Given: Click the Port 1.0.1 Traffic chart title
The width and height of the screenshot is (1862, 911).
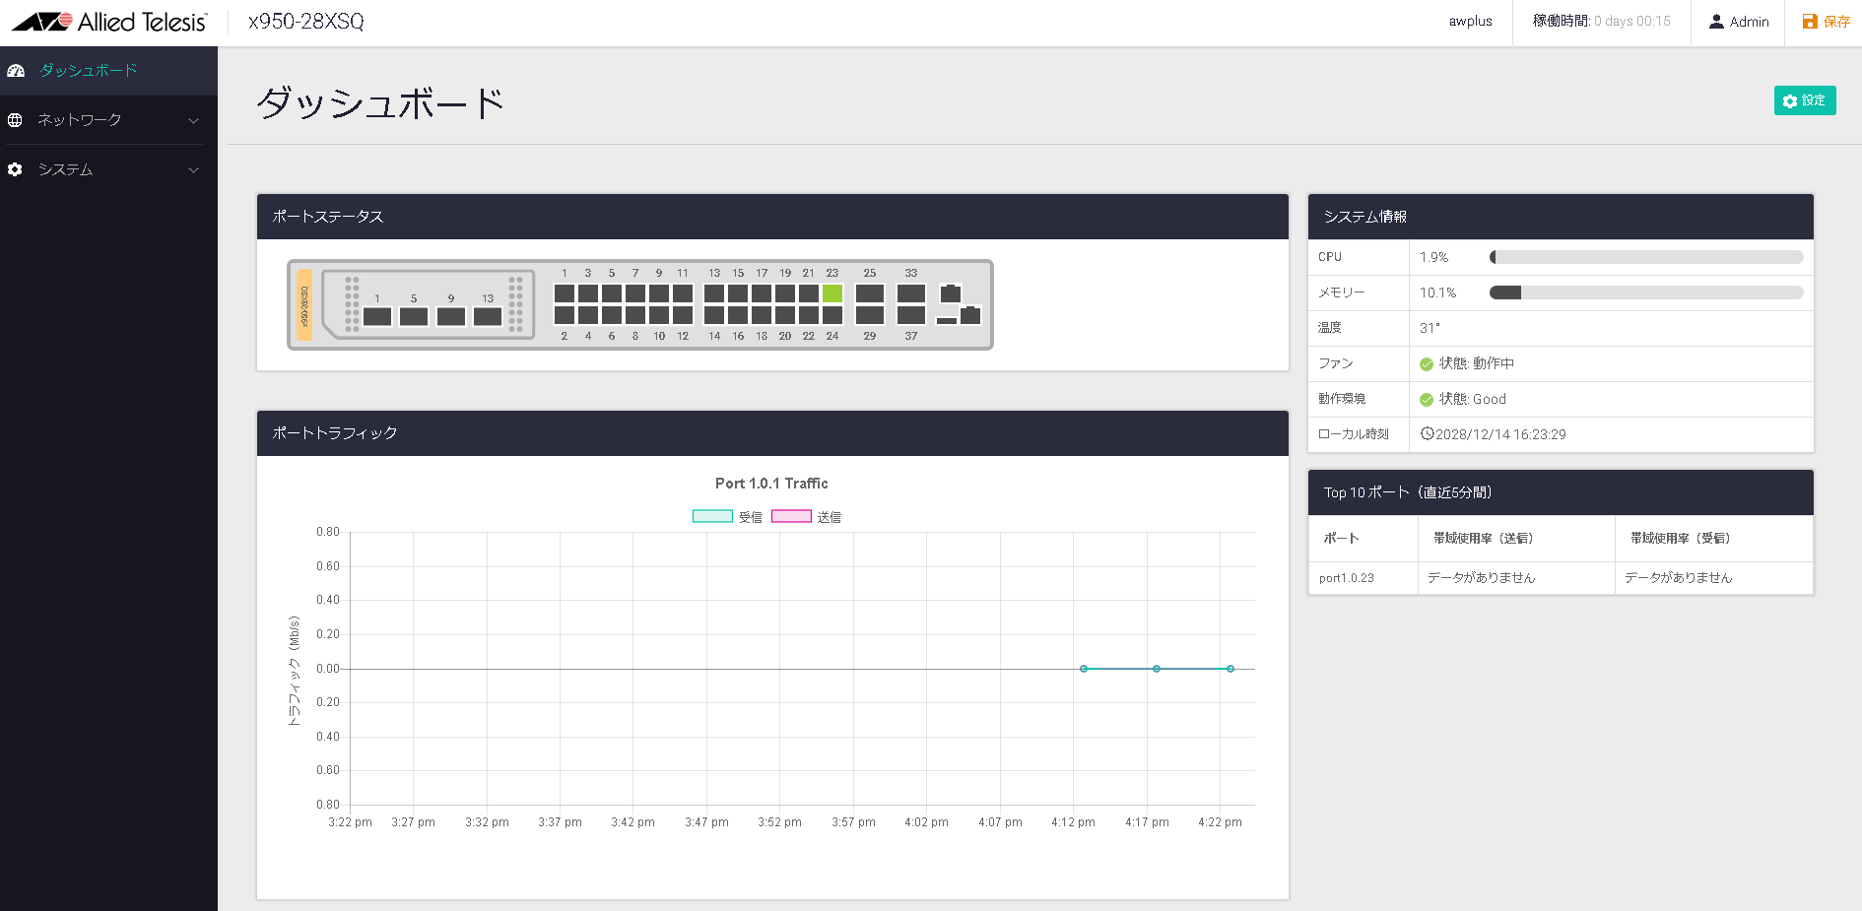Looking at the screenshot, I should pos(771,484).
